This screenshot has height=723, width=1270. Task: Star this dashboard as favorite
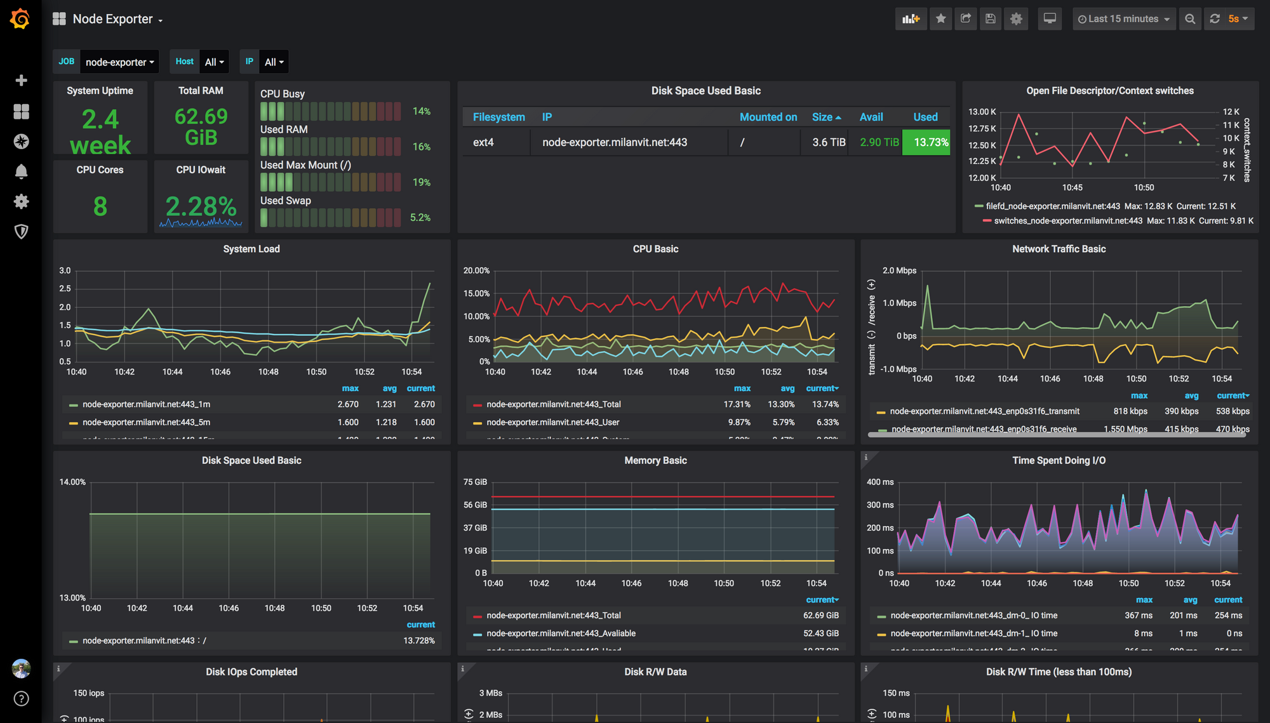click(941, 19)
